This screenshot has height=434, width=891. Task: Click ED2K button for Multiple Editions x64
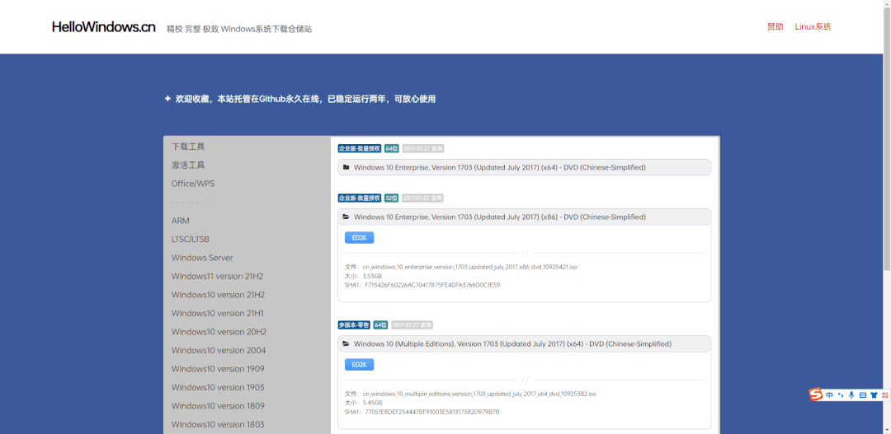[359, 365]
